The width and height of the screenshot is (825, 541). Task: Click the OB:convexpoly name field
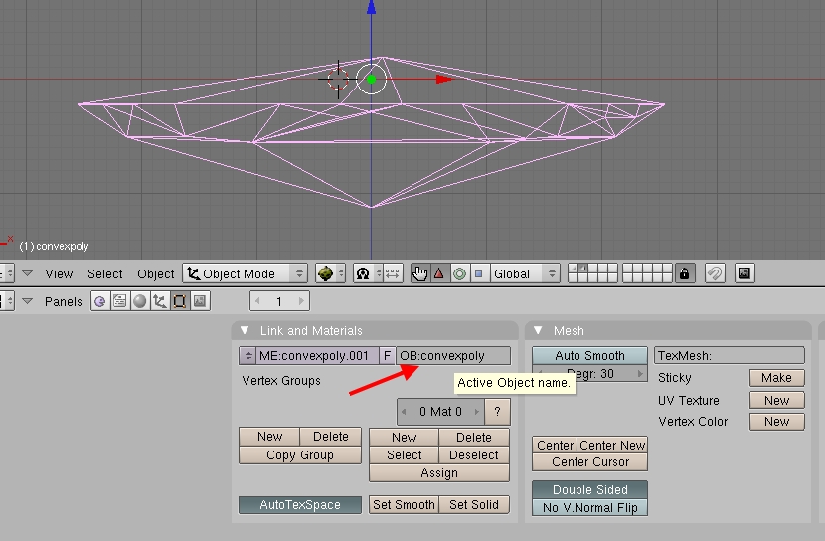[453, 356]
